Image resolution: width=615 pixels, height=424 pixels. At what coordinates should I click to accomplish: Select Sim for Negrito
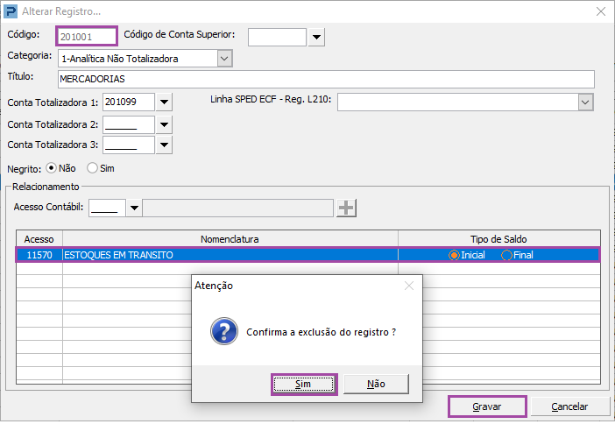(x=92, y=168)
